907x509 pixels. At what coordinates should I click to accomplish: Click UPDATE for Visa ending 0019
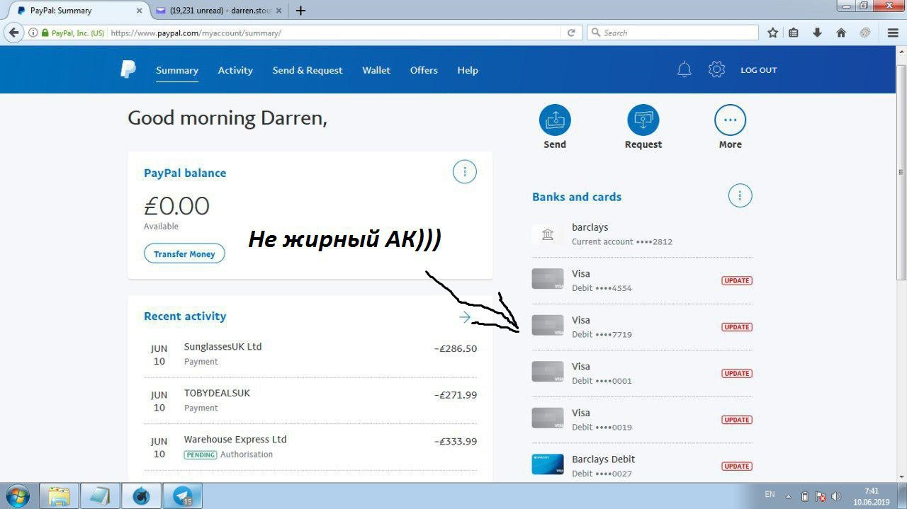(737, 420)
